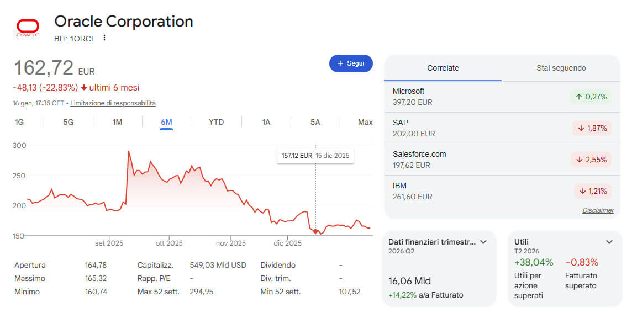Open the kebab menu options for the stock
The width and height of the screenshot is (632, 318).
pyautogui.click(x=105, y=38)
